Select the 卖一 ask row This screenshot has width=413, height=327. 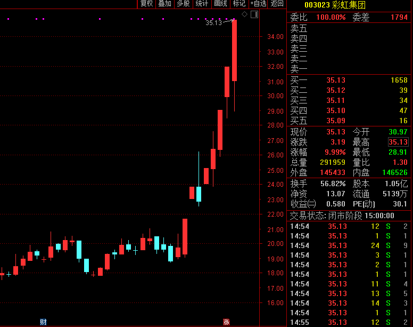pos(350,69)
